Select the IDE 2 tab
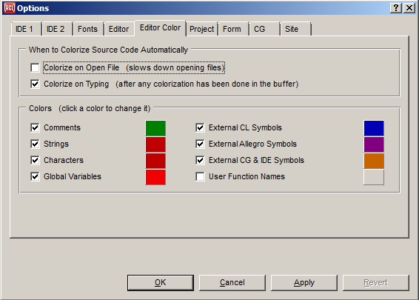 [56, 29]
